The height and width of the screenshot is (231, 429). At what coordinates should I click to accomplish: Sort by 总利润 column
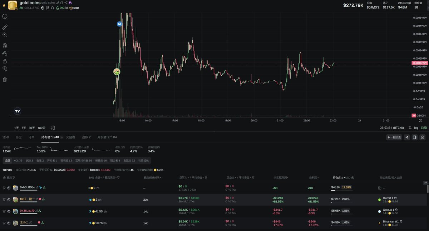[x=314, y=177]
